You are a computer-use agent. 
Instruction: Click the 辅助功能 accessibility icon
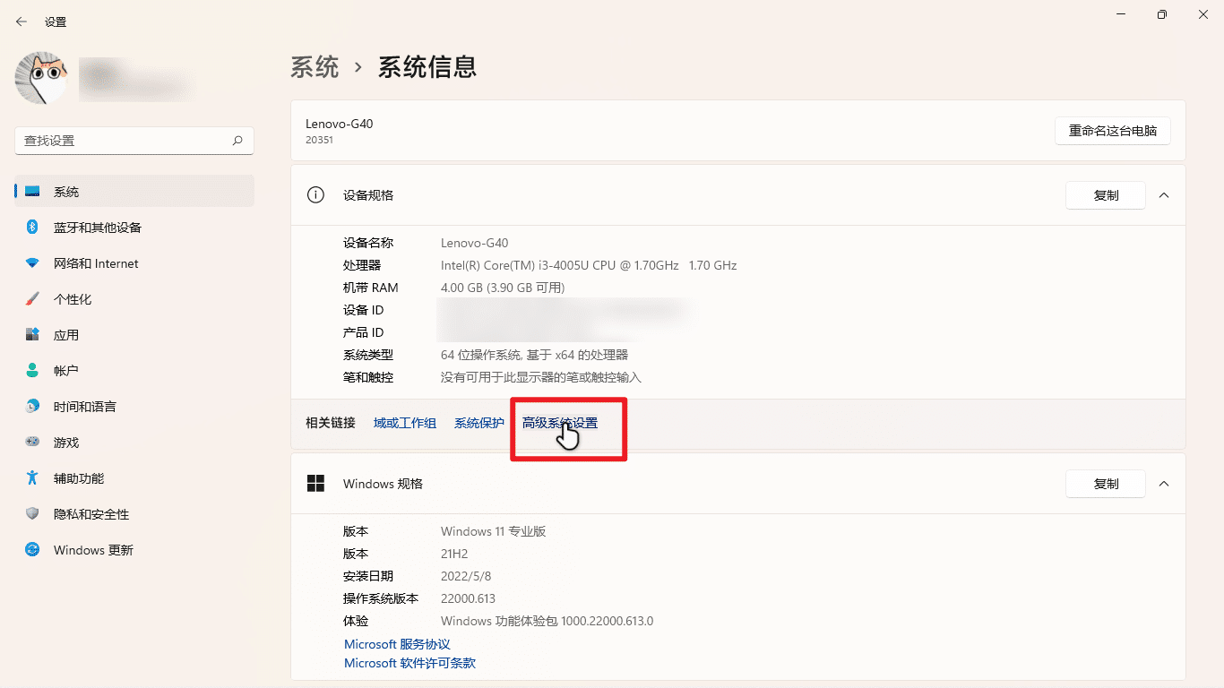click(x=32, y=478)
